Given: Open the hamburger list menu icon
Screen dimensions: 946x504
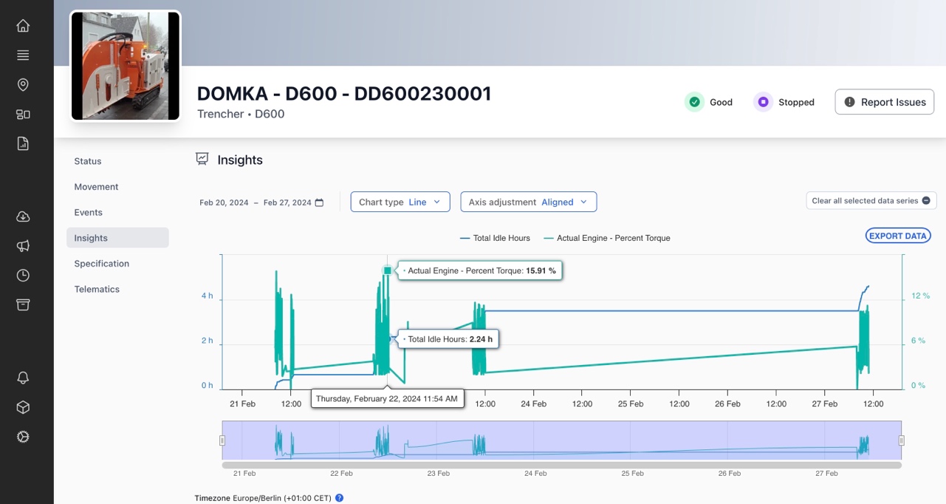Looking at the screenshot, I should click(23, 55).
